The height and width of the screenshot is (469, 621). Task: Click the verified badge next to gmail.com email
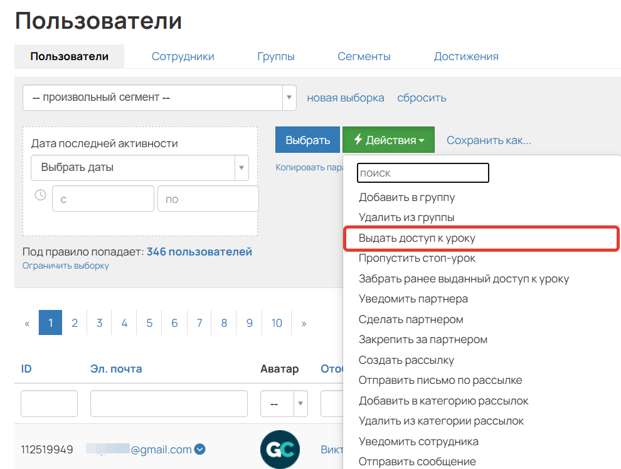point(200,449)
